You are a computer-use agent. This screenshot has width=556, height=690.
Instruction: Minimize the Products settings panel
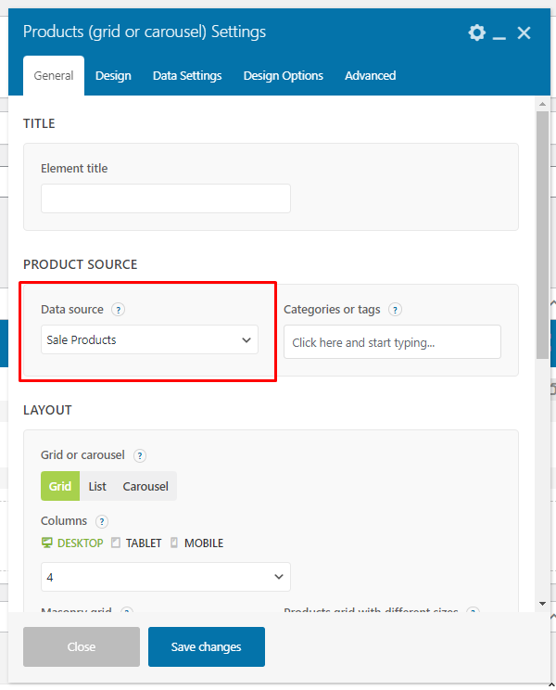coord(499,38)
